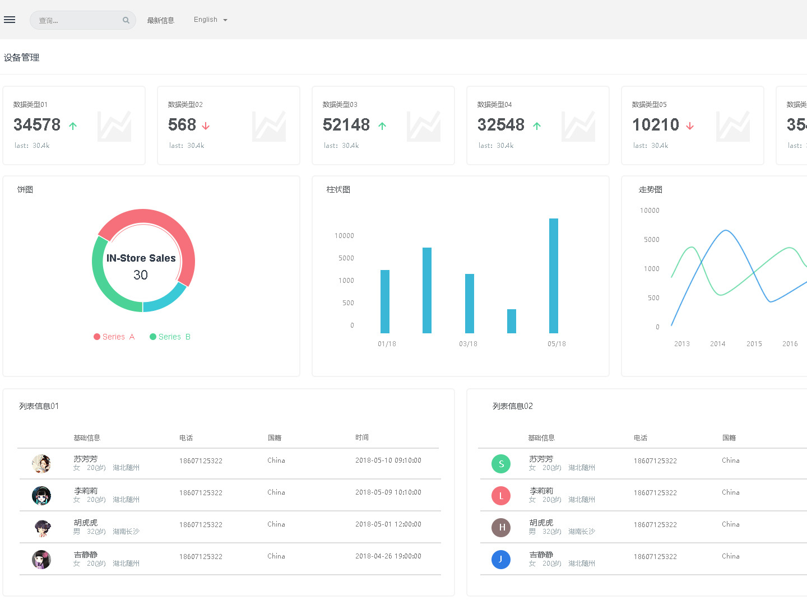Click the brown H avatar in 列表信息02
The height and width of the screenshot is (605, 807).
(501, 528)
